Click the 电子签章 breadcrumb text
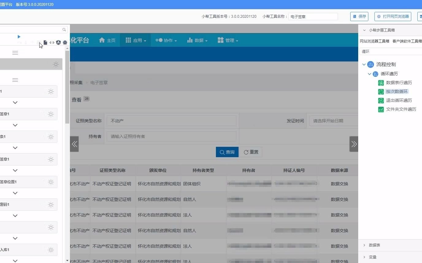Screen dimensions: 422x263 pyautogui.click(x=99, y=83)
